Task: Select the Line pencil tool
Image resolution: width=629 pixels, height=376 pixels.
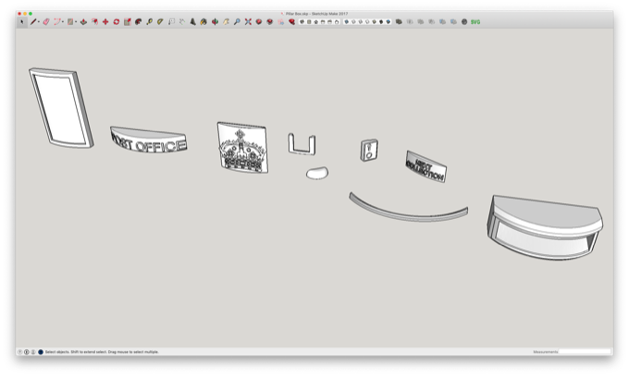Action: (x=33, y=22)
